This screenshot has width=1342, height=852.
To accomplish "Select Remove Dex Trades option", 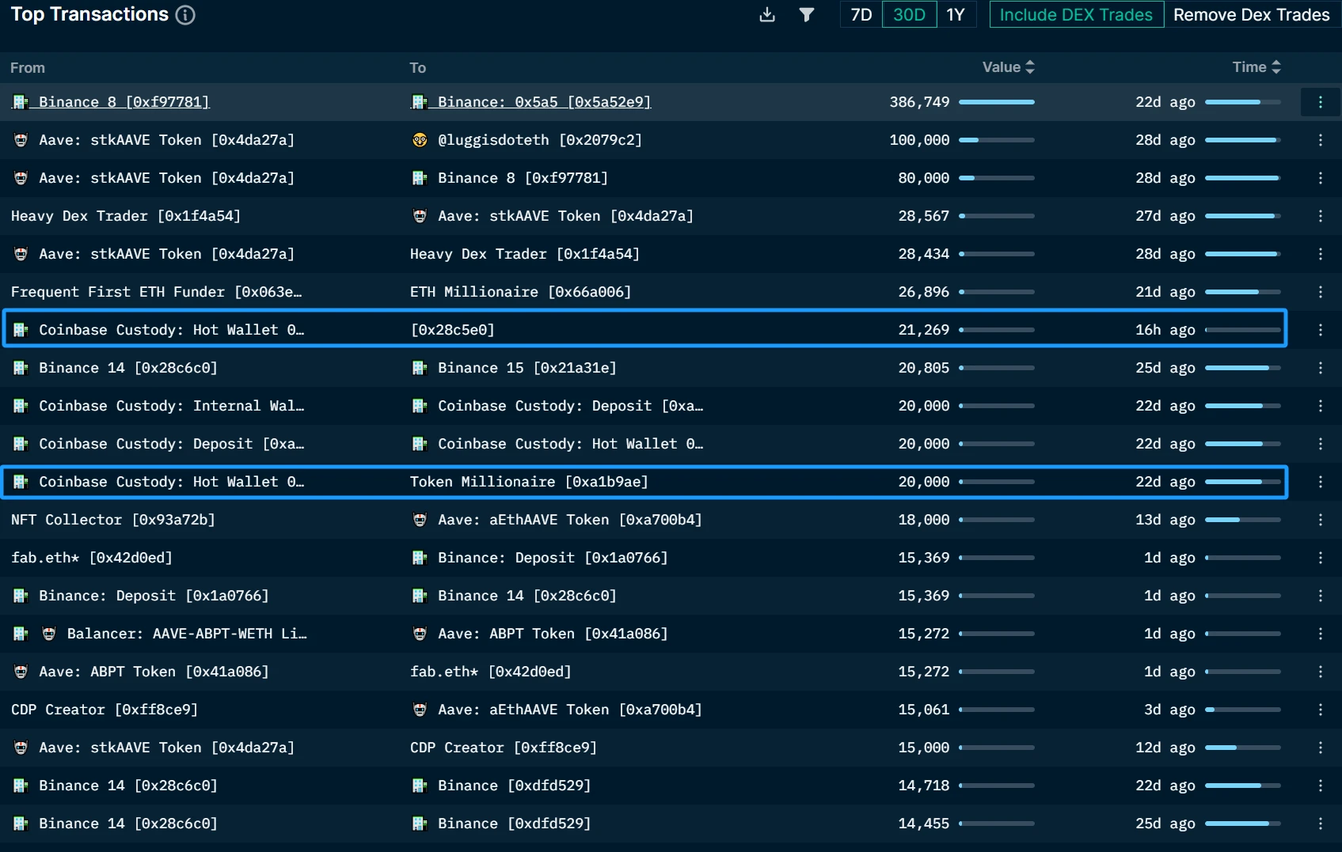I will click(x=1251, y=15).
